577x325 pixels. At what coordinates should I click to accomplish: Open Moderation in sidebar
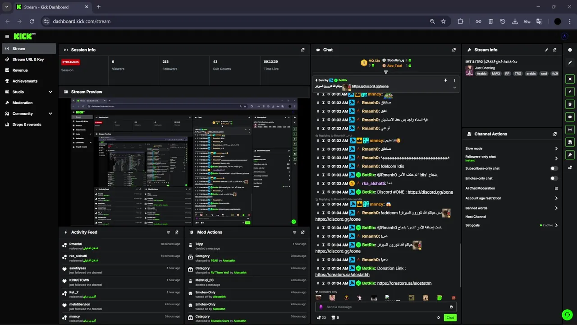click(29, 103)
